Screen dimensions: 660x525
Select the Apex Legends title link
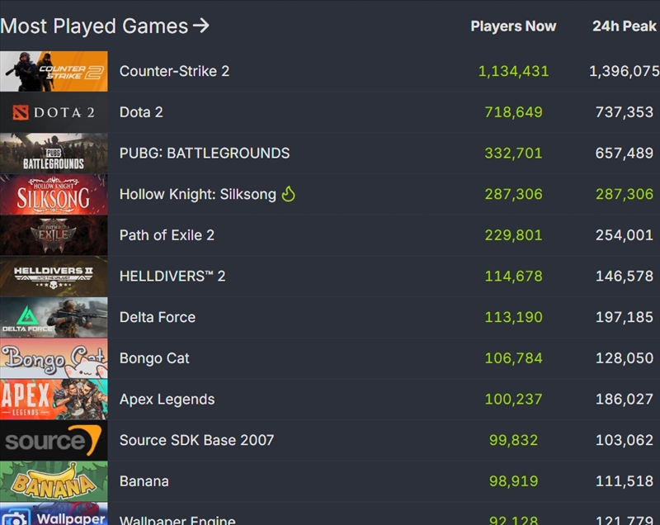tap(167, 400)
